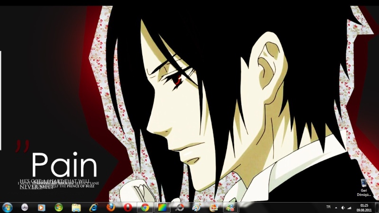Image resolution: width=379 pixels, height=213 pixels.
Task: Open the photo gallery taskbar icon
Action: (x=214, y=208)
